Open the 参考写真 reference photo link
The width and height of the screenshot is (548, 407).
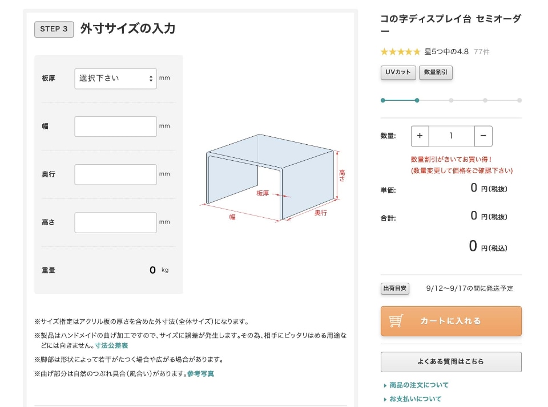click(200, 374)
